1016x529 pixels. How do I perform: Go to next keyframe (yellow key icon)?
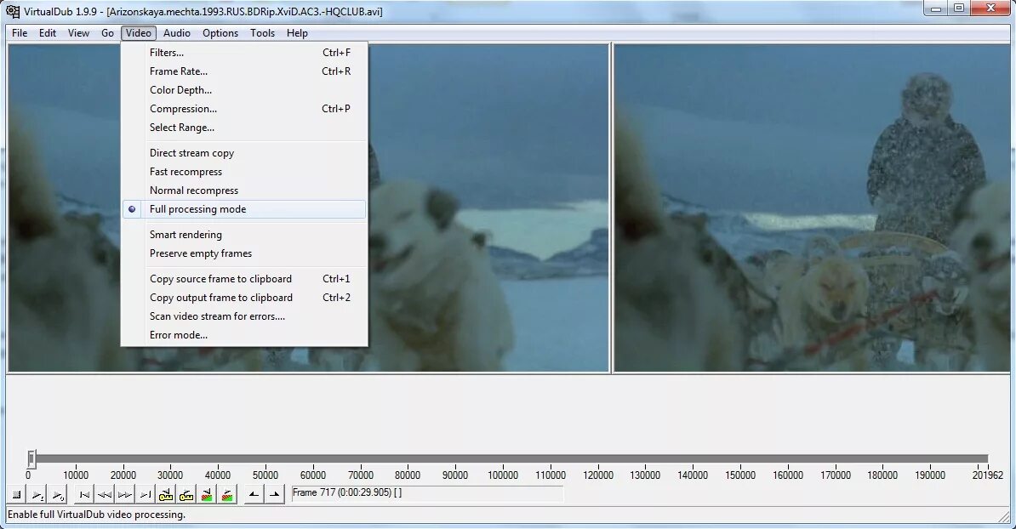(x=186, y=495)
